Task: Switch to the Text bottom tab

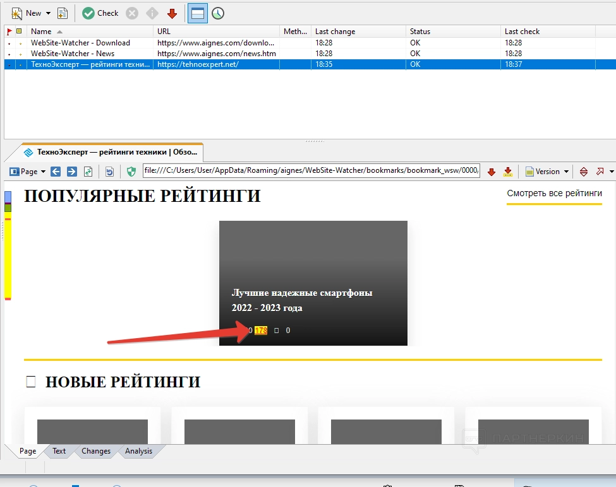Action: coord(59,451)
